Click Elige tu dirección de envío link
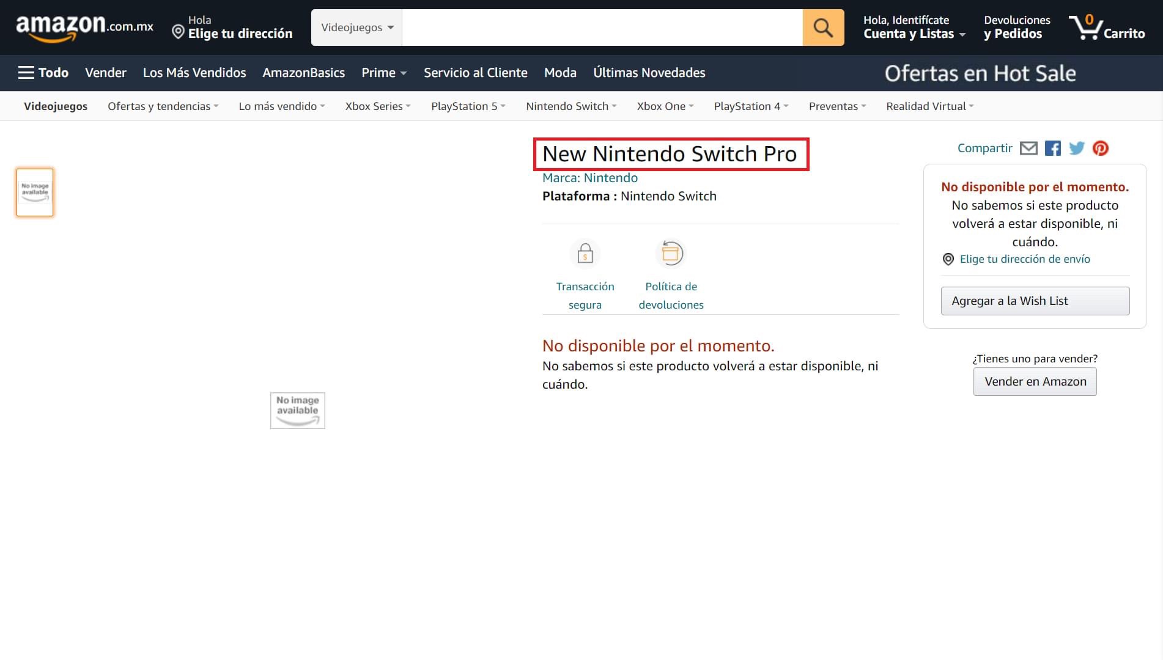 (x=1025, y=259)
